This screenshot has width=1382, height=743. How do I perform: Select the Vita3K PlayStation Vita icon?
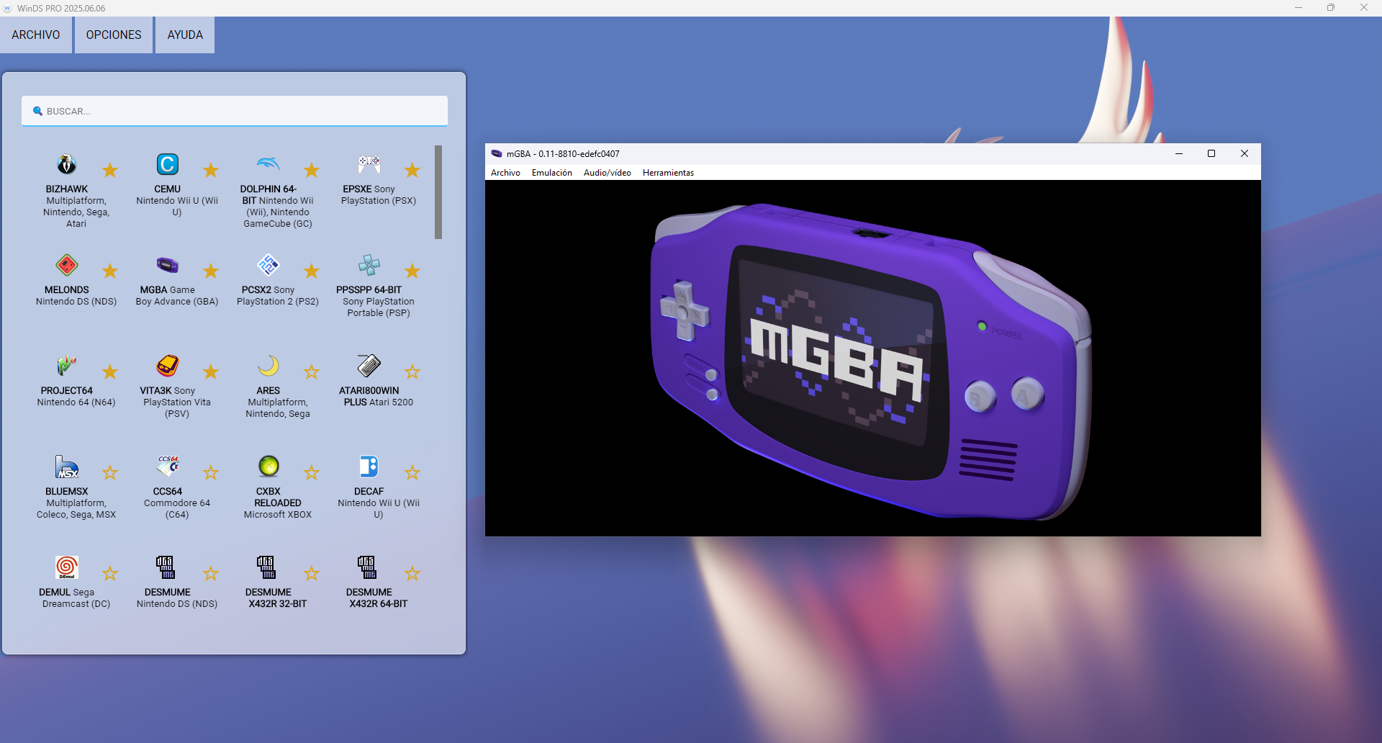coord(168,366)
